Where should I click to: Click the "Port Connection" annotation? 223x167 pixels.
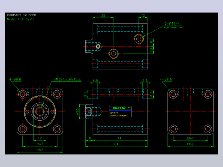pos(173,27)
